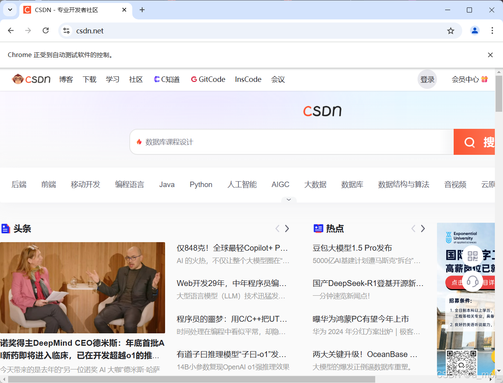
Task: Select the 移动开发 category tab
Action: click(x=85, y=184)
